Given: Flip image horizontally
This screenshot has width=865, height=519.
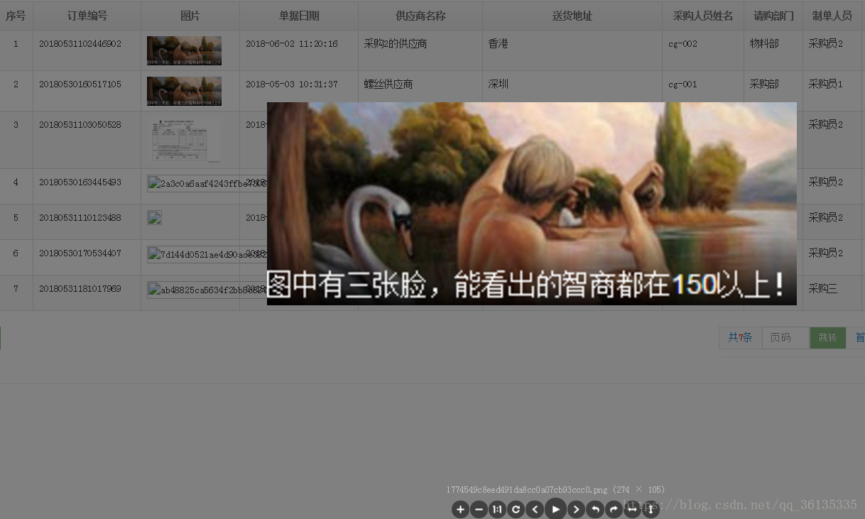Looking at the screenshot, I should [631, 509].
